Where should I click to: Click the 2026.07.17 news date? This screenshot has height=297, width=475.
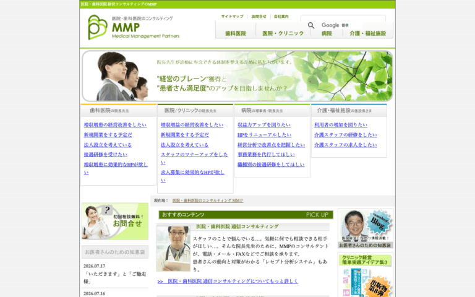[94, 266]
